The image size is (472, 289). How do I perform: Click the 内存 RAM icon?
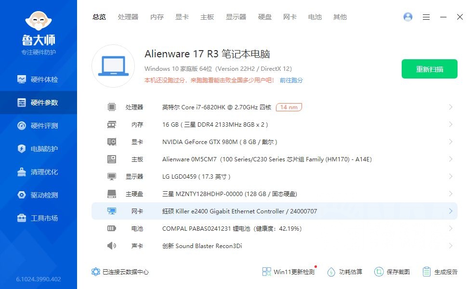[x=112, y=124]
